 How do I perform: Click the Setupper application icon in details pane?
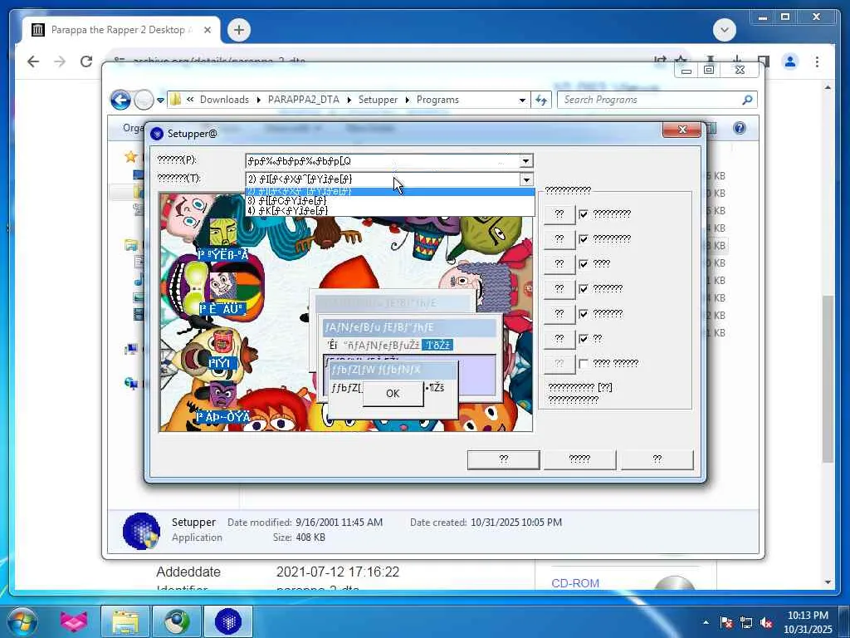141,531
